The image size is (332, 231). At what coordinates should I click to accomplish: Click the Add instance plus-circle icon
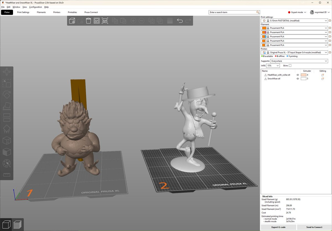pos(133,21)
